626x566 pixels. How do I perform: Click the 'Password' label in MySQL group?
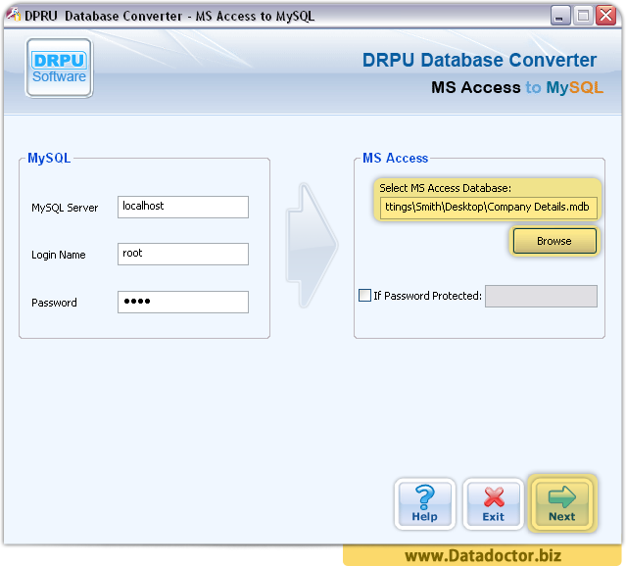click(x=54, y=303)
